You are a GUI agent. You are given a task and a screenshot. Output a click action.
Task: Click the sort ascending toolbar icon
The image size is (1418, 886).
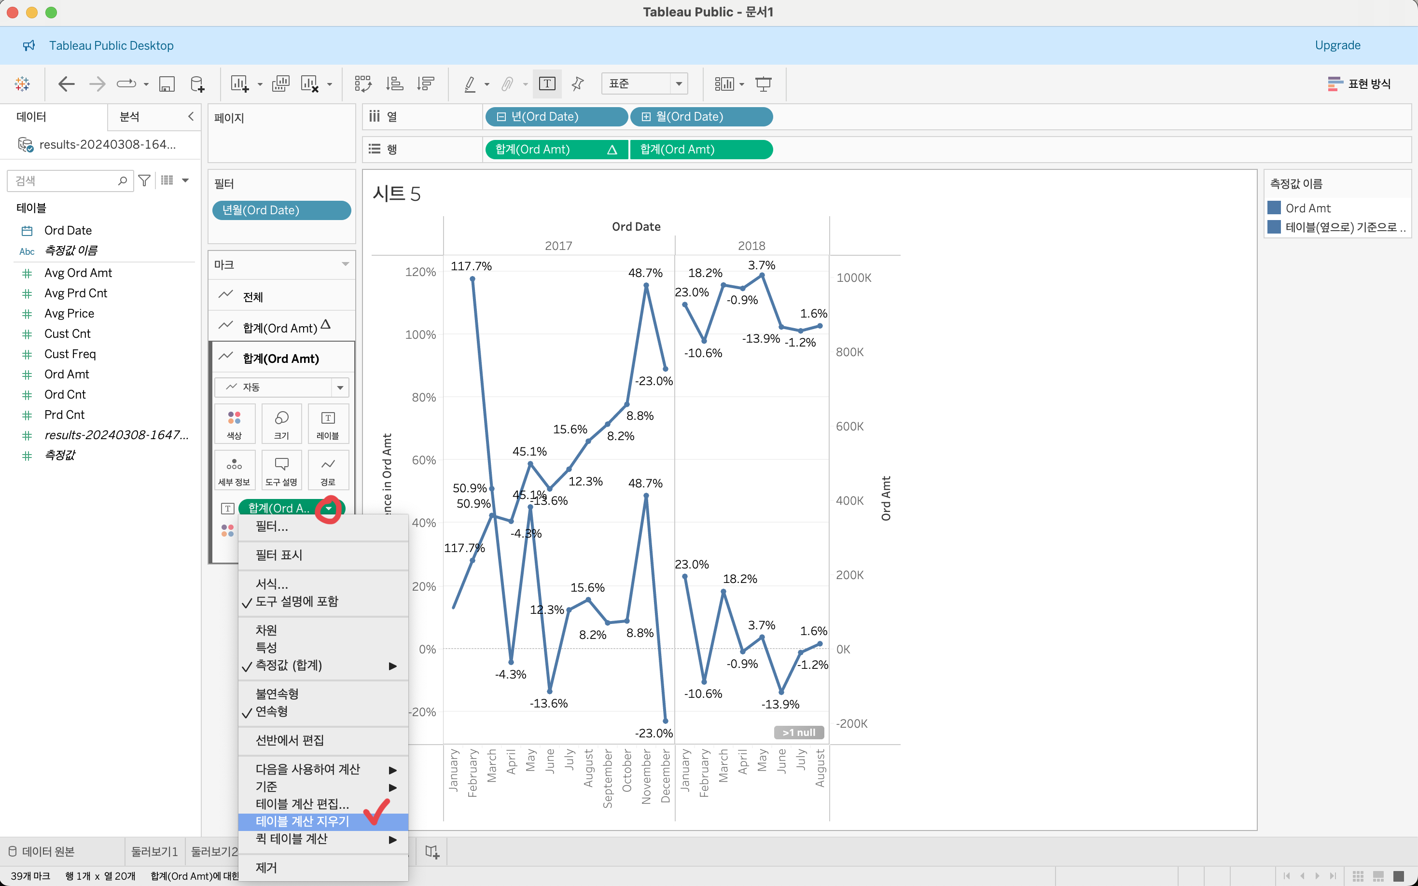click(x=394, y=84)
